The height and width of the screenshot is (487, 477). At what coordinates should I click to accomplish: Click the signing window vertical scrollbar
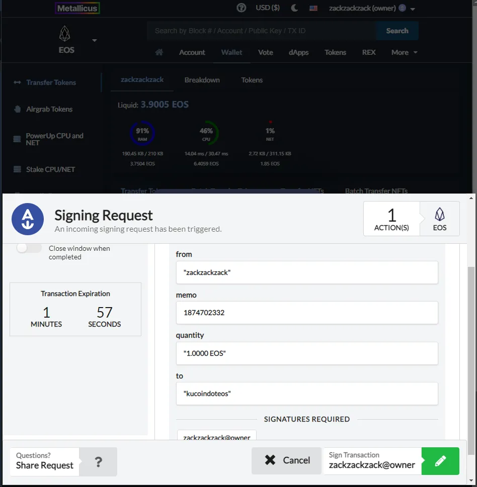click(471, 360)
